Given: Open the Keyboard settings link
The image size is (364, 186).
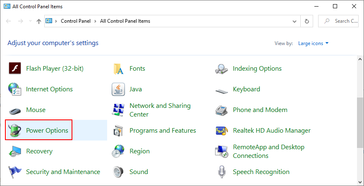Looking at the screenshot, I should (246, 89).
